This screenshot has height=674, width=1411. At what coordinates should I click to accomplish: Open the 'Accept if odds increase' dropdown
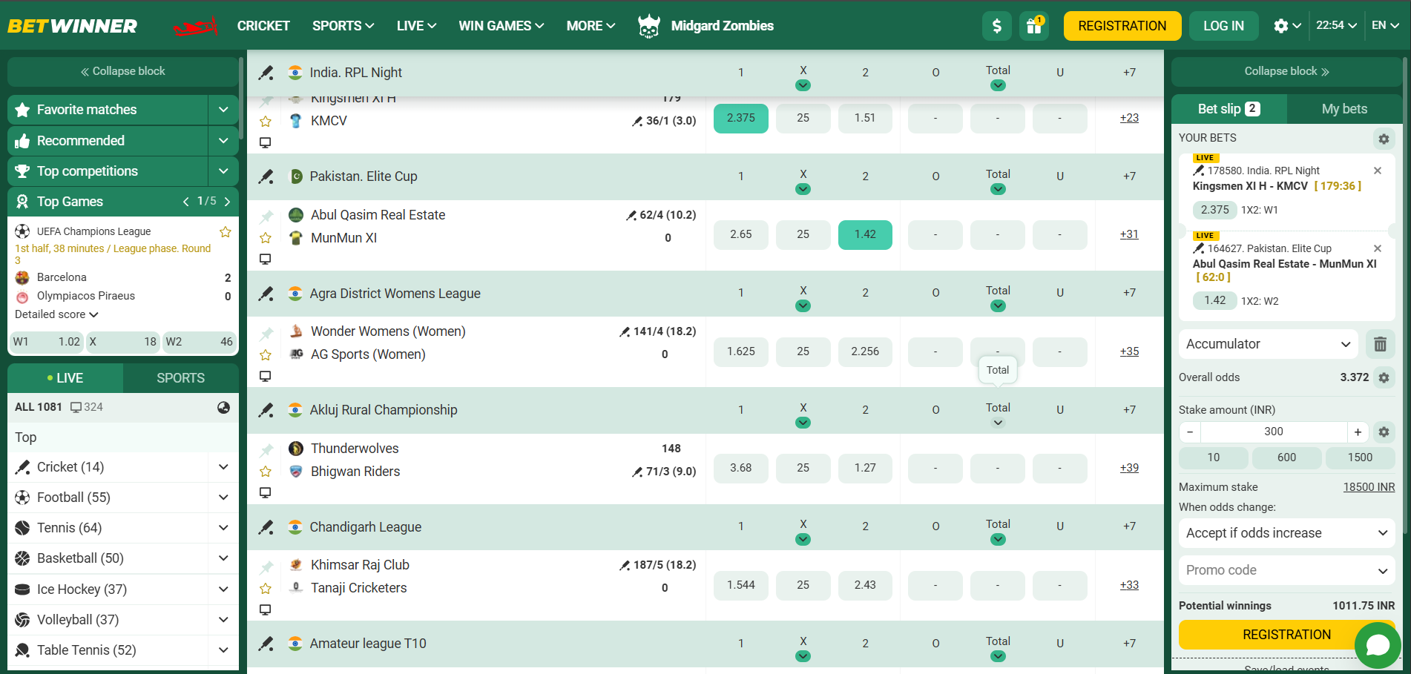tap(1286, 532)
